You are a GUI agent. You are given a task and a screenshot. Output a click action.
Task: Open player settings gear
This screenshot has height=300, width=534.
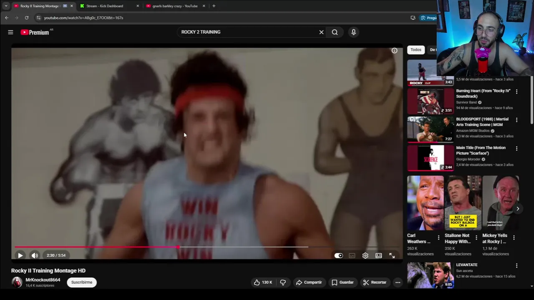coord(365,255)
